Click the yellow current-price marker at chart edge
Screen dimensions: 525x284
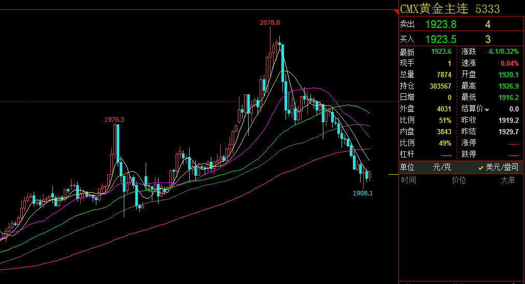(393, 175)
